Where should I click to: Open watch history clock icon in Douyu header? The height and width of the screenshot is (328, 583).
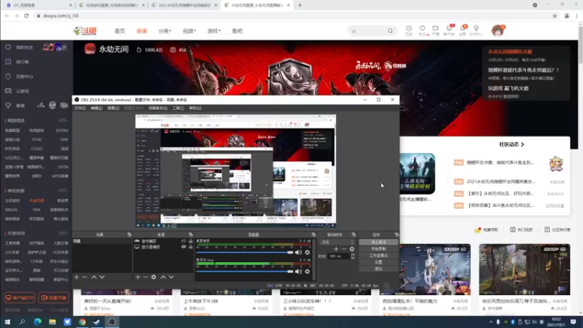coord(409,28)
